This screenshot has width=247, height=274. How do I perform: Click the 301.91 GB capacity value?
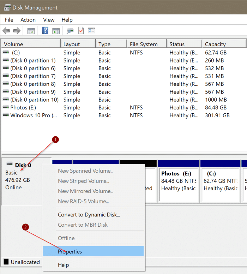point(217,115)
